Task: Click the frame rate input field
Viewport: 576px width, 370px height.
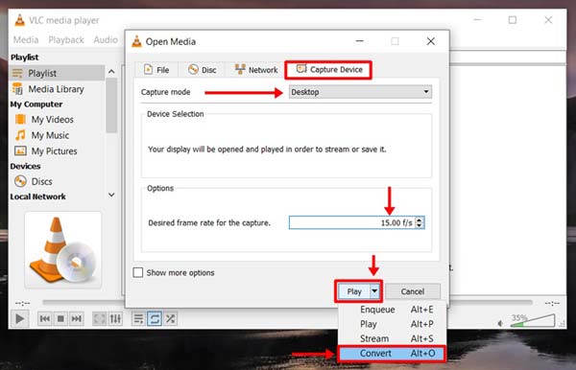Action: pos(352,222)
